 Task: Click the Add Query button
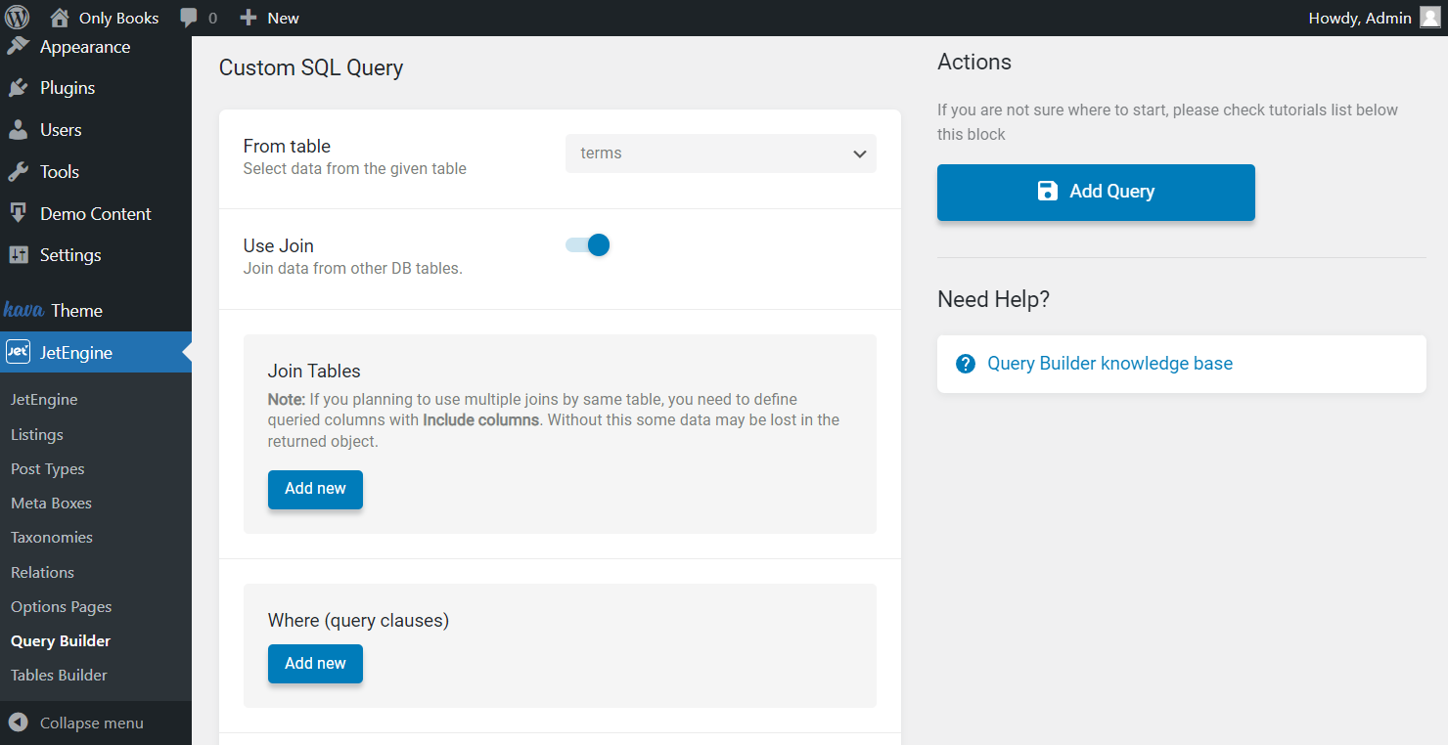pyautogui.click(x=1096, y=193)
